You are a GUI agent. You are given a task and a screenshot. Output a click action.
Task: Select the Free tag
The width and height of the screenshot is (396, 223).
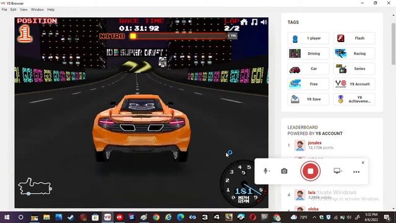[x=308, y=84]
